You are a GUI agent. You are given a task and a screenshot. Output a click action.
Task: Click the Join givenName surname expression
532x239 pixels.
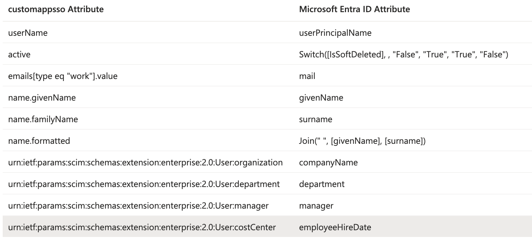(362, 141)
